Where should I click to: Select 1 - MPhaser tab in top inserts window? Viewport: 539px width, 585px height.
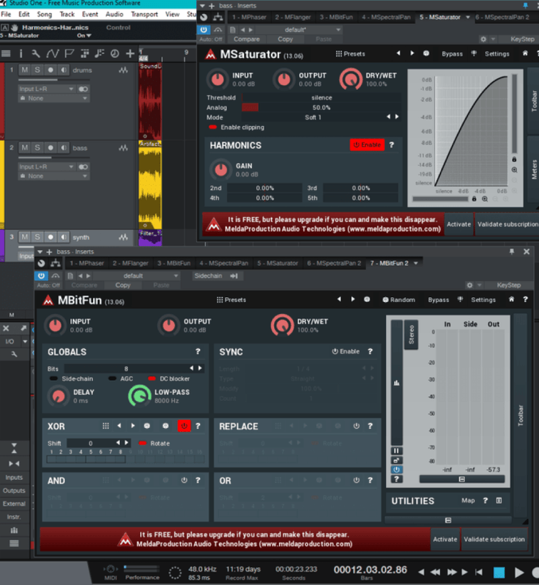pos(249,17)
